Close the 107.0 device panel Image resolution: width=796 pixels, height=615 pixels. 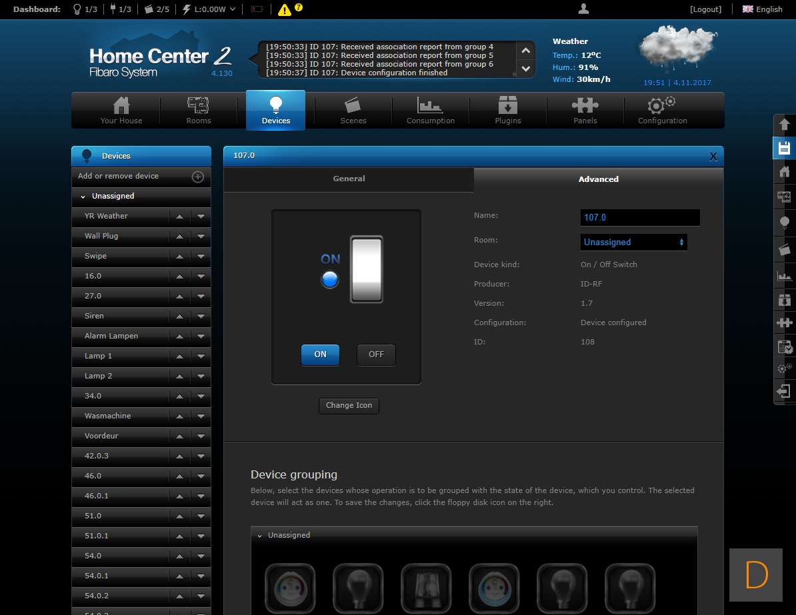(713, 157)
